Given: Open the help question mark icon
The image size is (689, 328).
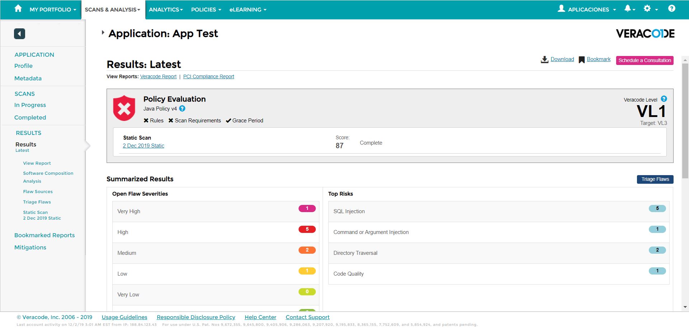Looking at the screenshot, I should (671, 9).
